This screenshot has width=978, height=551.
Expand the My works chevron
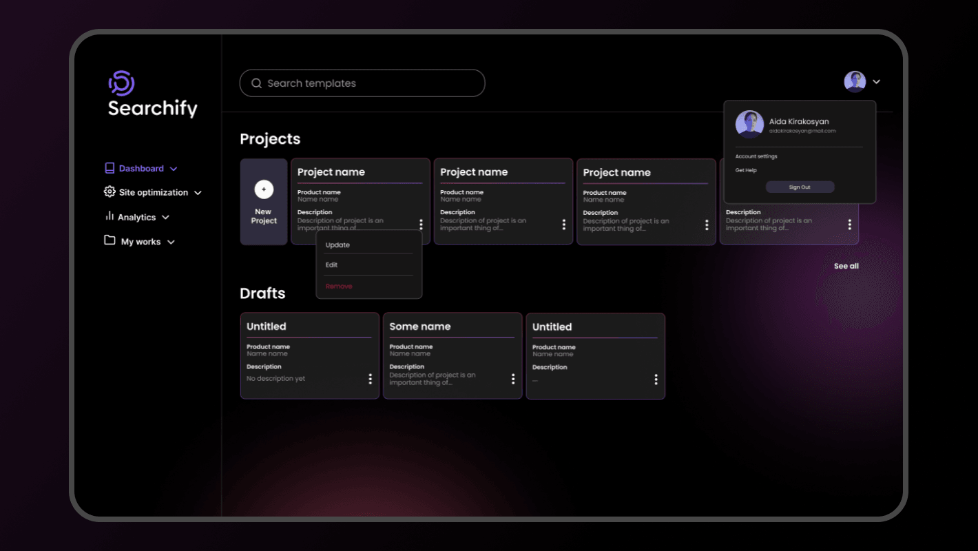(171, 242)
